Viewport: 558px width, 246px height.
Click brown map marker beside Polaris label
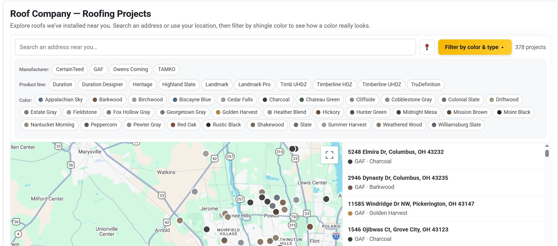310,227
